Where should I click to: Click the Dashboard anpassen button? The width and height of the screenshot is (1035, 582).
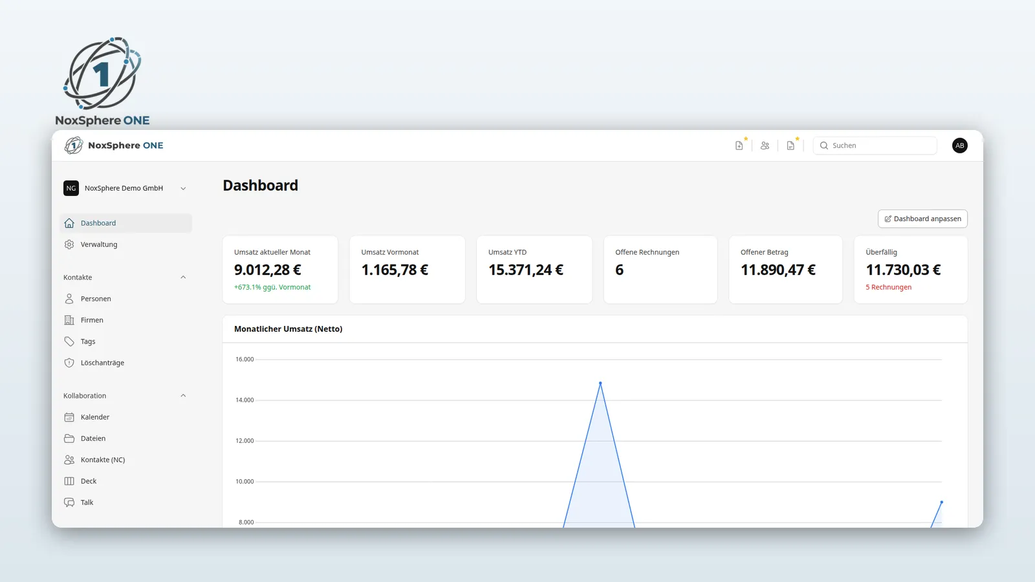(x=922, y=219)
